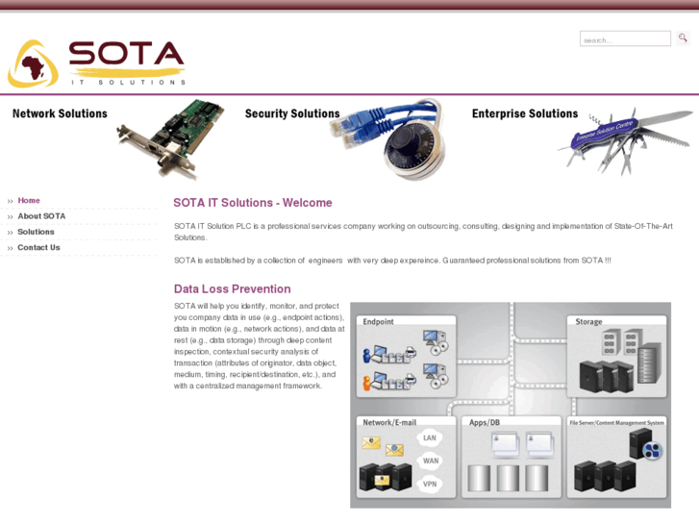Click the SOTA IT Solutions logo
The image size is (699, 524).
pos(97,63)
